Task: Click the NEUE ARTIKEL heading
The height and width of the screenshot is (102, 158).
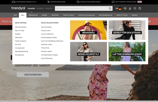Action: pos(21,23)
